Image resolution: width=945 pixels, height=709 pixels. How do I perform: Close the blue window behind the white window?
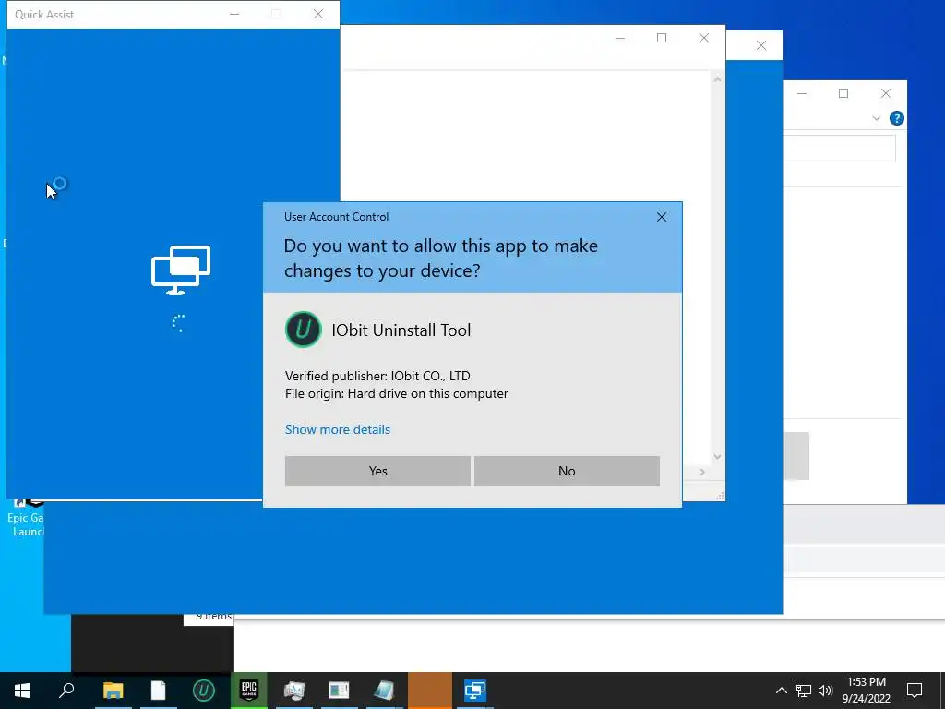(761, 46)
